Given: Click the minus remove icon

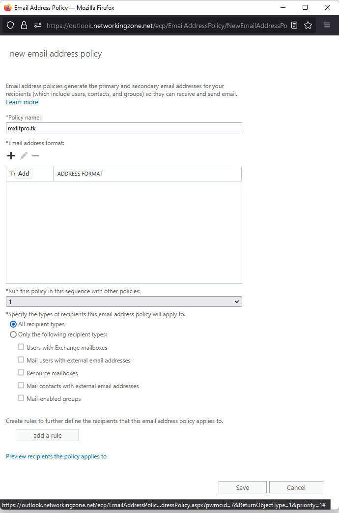Looking at the screenshot, I should click(35, 156).
